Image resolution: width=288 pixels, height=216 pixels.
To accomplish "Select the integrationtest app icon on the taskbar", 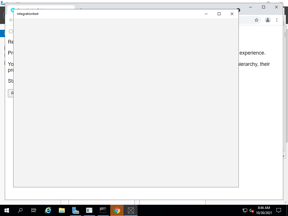I will pos(130,210).
